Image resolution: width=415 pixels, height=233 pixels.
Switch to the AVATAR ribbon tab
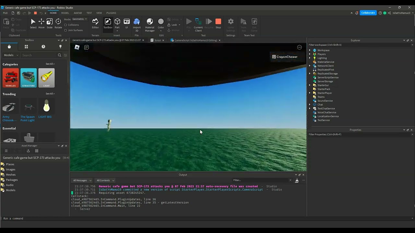[x=78, y=13]
